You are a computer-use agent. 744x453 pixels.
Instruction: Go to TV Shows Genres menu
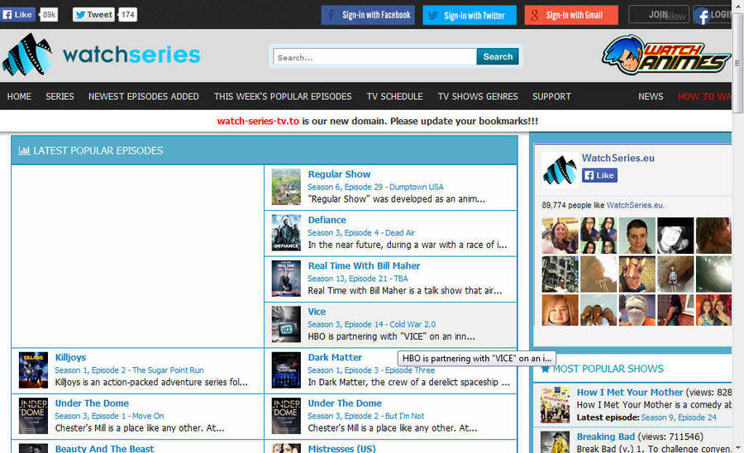point(478,97)
